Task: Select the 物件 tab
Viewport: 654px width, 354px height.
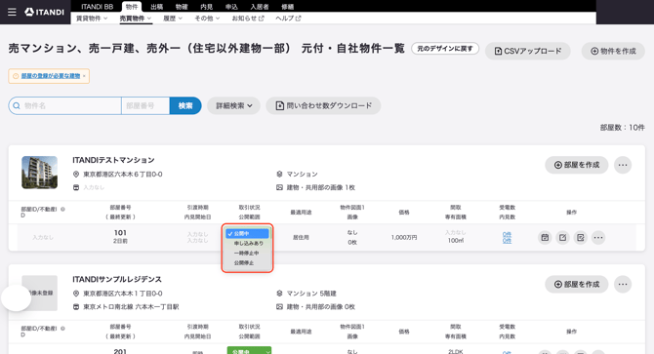Action: (132, 7)
